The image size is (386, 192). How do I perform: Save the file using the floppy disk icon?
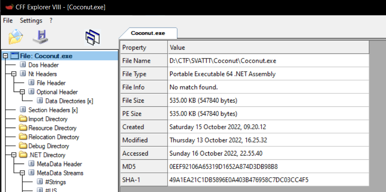pyautogui.click(x=41, y=37)
